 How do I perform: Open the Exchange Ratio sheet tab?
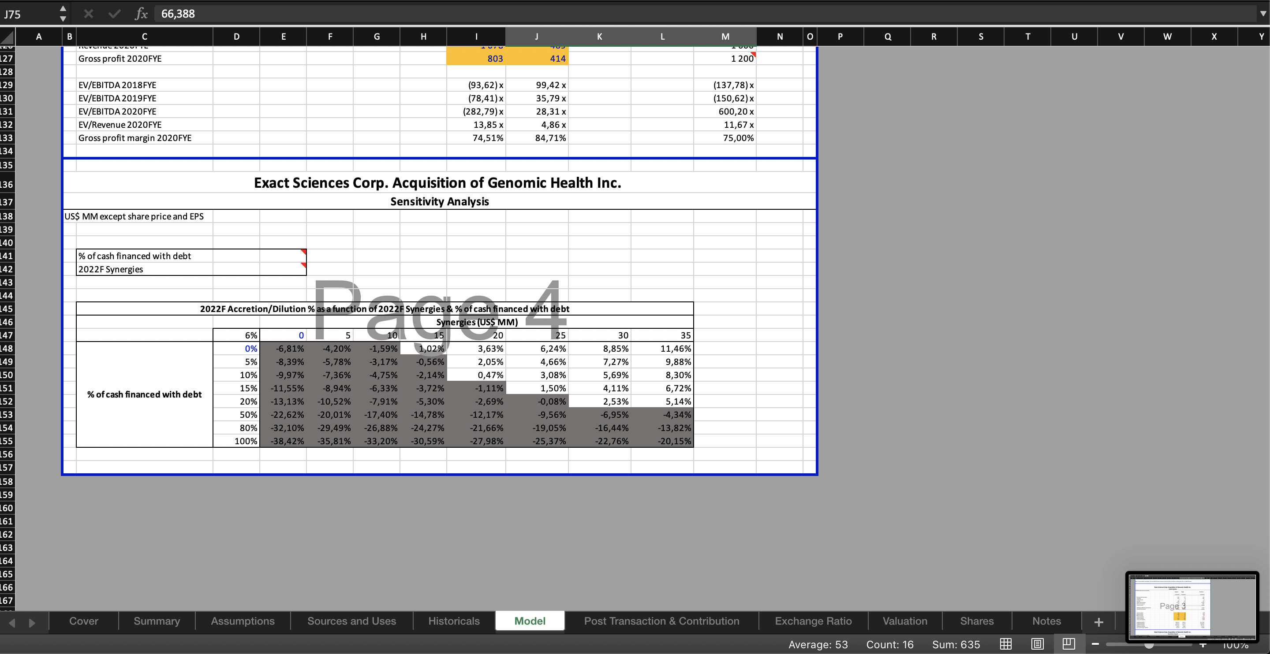point(813,621)
